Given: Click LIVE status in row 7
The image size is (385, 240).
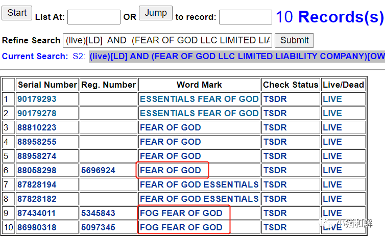Looking at the screenshot, I should point(332,184).
